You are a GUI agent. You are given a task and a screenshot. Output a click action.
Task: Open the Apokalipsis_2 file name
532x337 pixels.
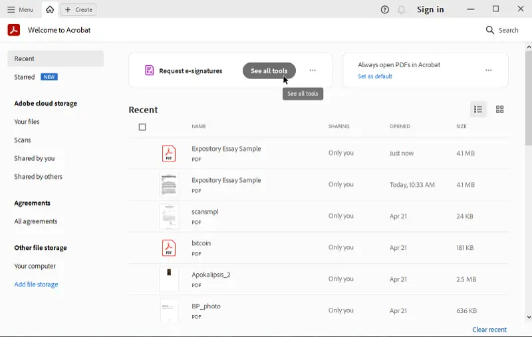(x=211, y=275)
